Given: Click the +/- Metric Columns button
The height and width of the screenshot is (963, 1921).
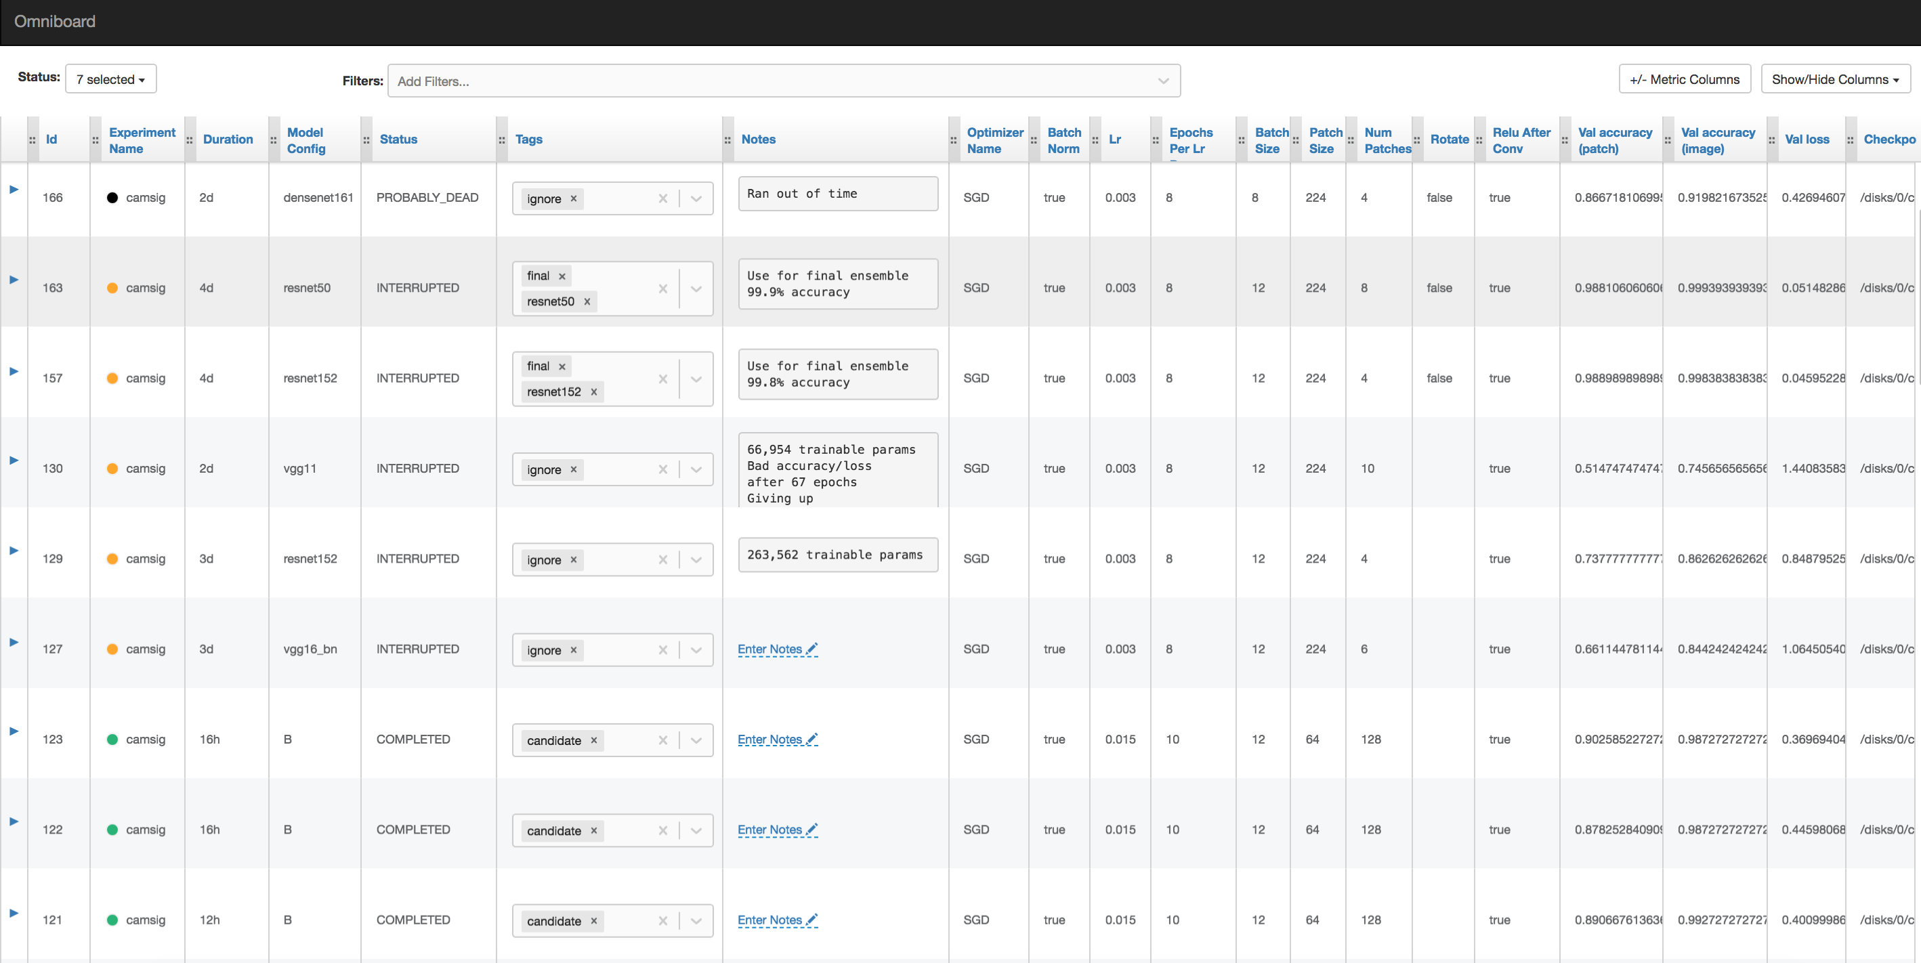Looking at the screenshot, I should [1684, 79].
